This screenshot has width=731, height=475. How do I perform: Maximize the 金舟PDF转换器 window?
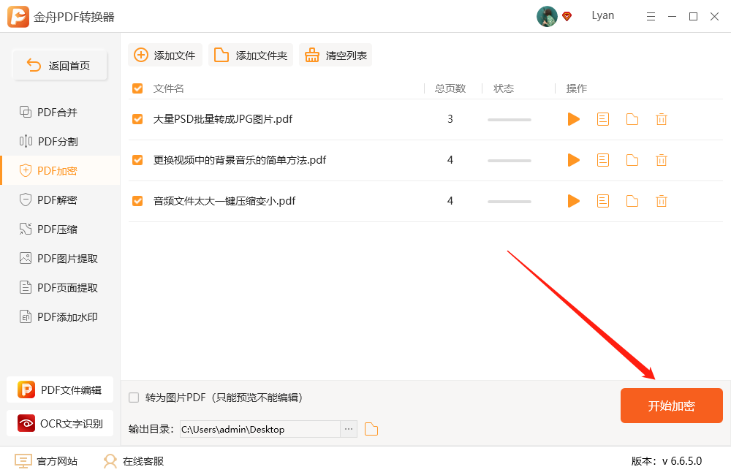pyautogui.click(x=693, y=17)
